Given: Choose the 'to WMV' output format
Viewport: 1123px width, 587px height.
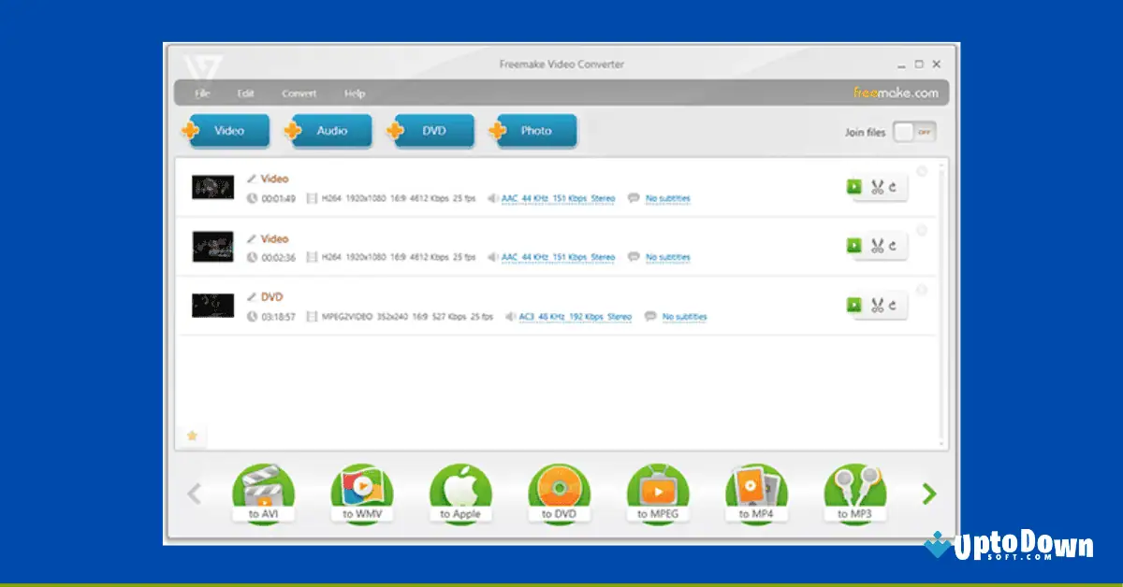Looking at the screenshot, I should 362,493.
